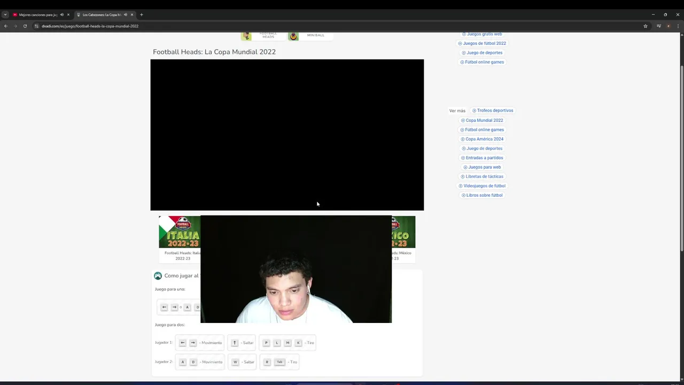Open Chrome profile avatar
The image size is (684, 385).
tap(668, 26)
